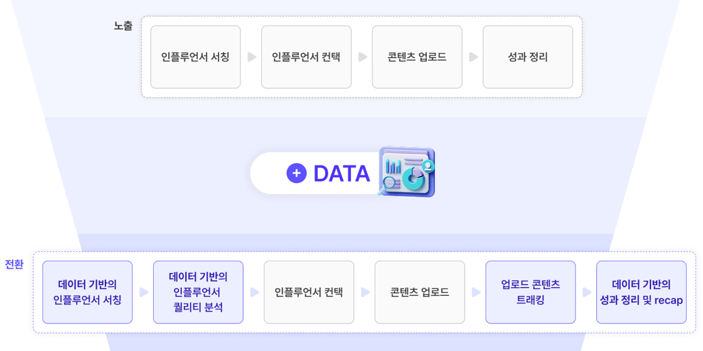Click the arrow pointing to 업로드 콘텐츠 트래킹 box

tap(476, 292)
